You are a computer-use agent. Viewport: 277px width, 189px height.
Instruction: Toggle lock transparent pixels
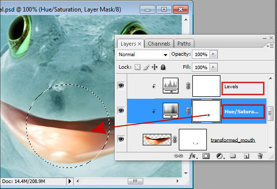[137, 67]
